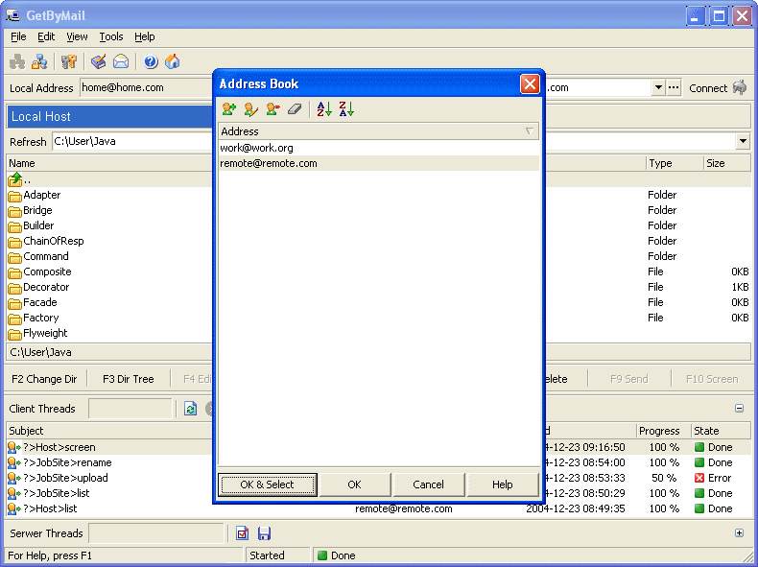Click the keys toolbar icon

[69, 61]
